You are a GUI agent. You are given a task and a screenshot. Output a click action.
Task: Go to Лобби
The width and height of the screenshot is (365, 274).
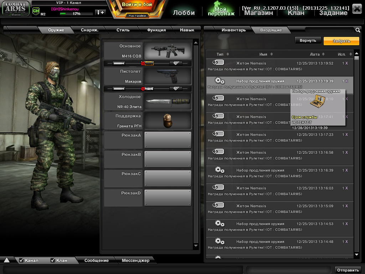coord(184,12)
